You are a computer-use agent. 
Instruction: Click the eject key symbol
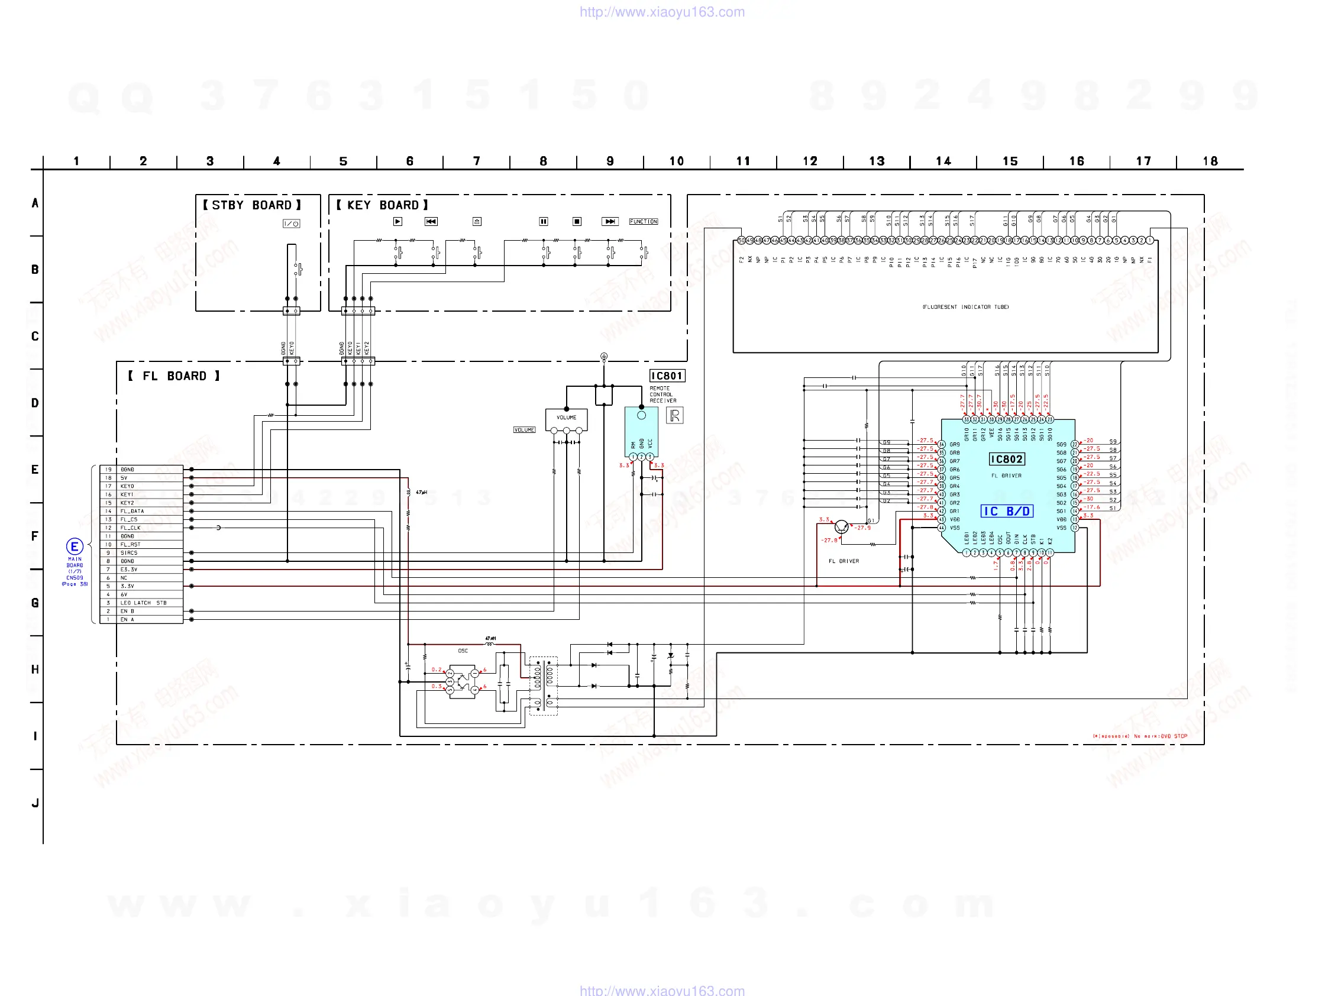pos(477,222)
